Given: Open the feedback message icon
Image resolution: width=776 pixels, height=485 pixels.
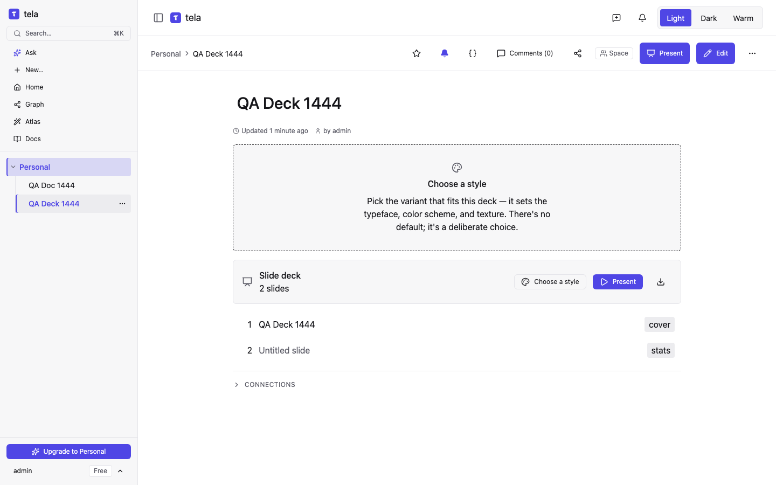Looking at the screenshot, I should pyautogui.click(x=616, y=18).
